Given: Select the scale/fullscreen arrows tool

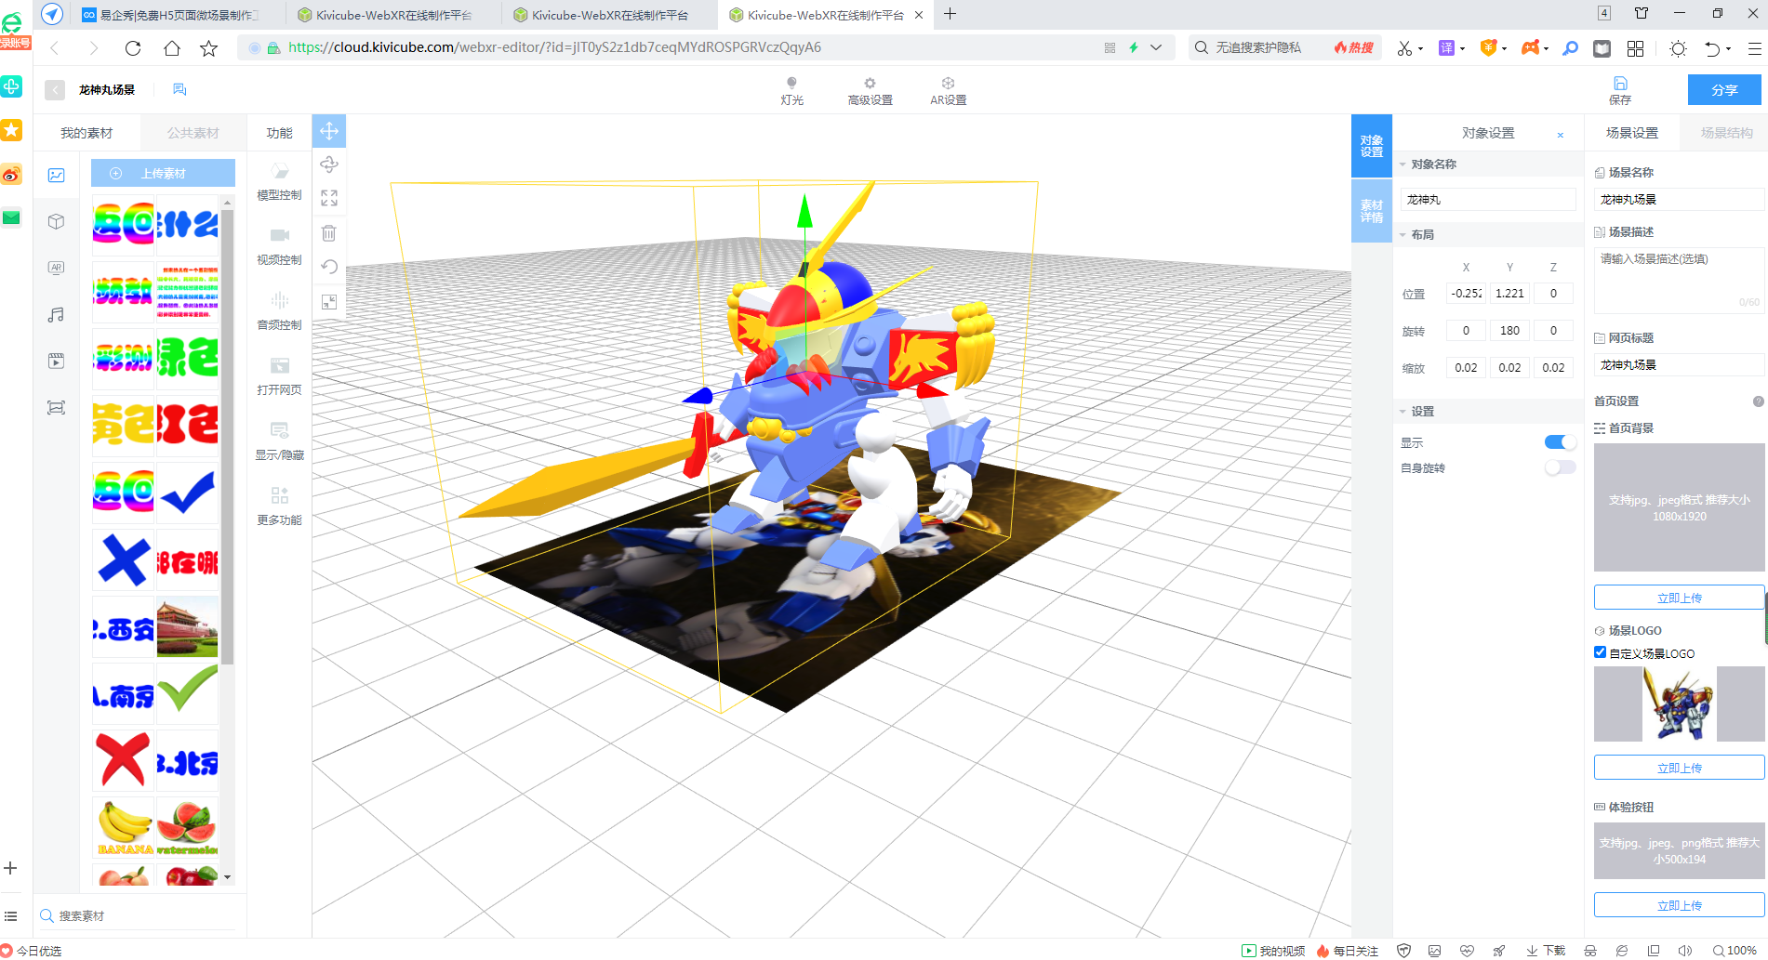Looking at the screenshot, I should click(x=329, y=198).
